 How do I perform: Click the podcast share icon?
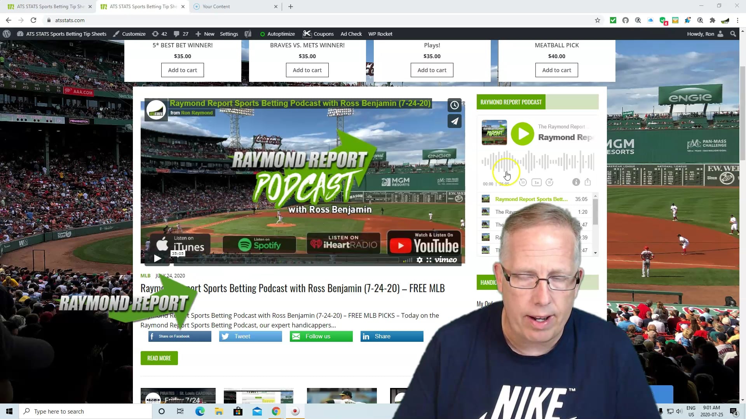(x=587, y=182)
